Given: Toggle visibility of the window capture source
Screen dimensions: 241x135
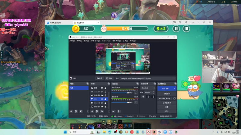Looking at the screenshot, I should [x=102, y=103].
